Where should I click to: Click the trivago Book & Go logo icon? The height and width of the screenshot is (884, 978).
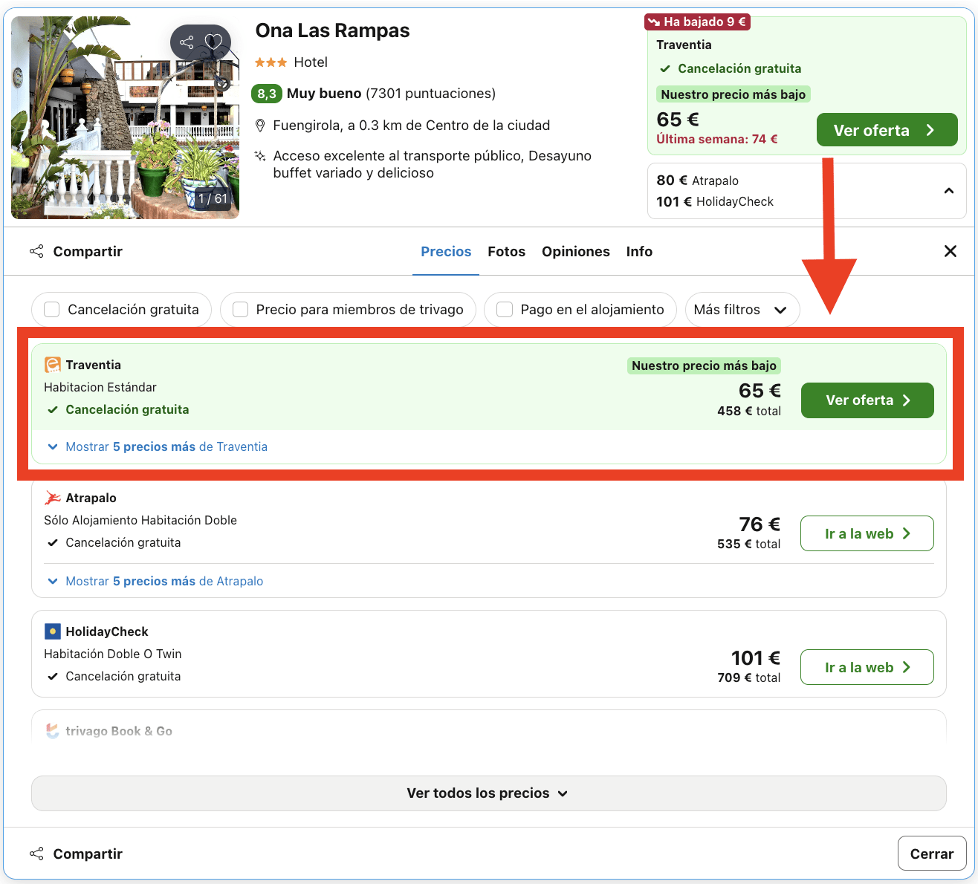pyautogui.click(x=53, y=731)
